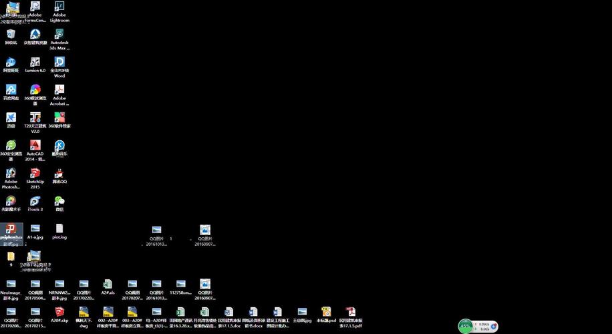Screen dimensions: 612x334
Task: Select the 枫林天下.dwg drawing file
Action: [x=84, y=317]
